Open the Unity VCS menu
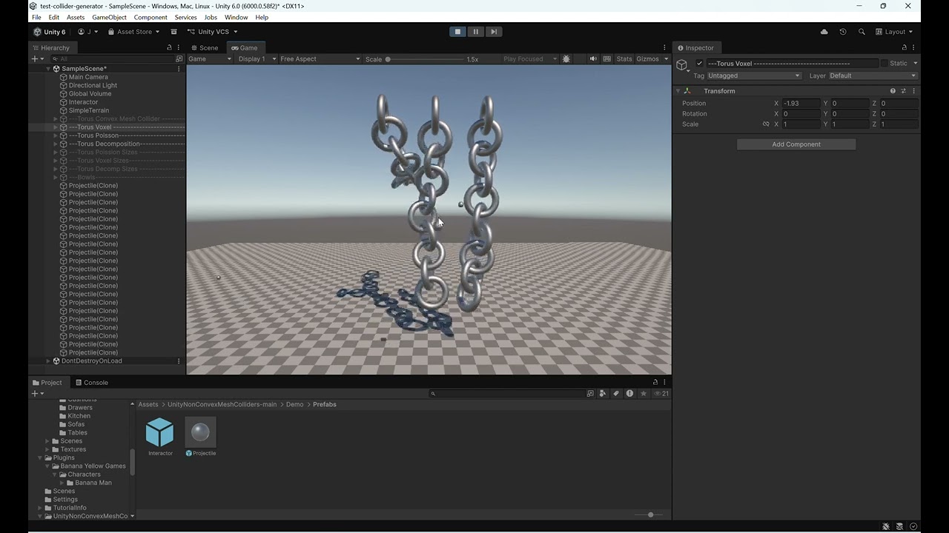 (212, 32)
